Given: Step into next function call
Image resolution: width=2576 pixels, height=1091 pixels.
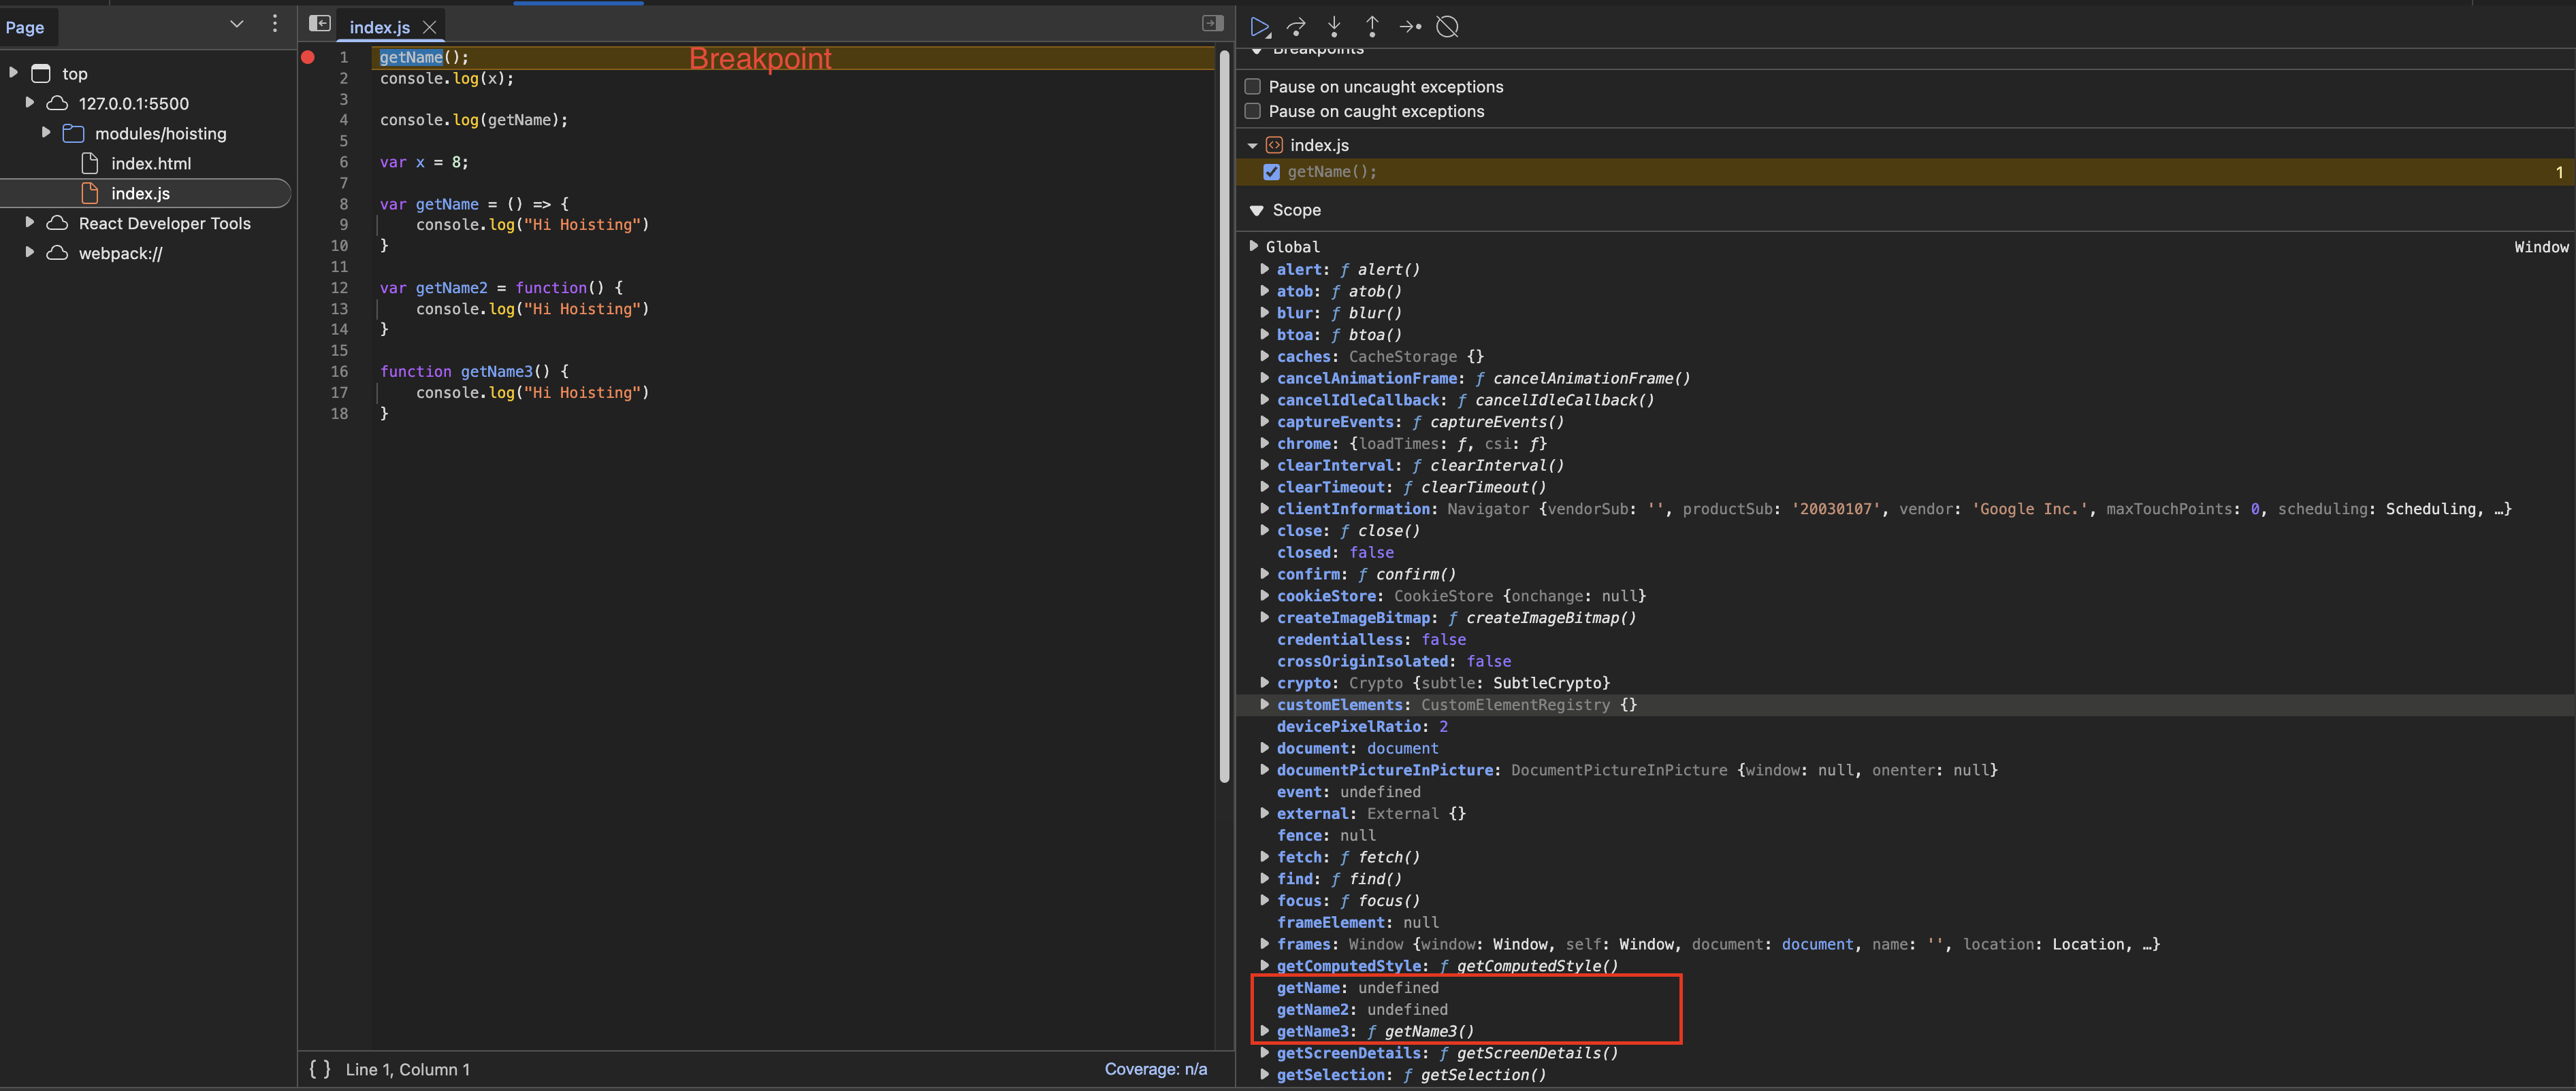Looking at the screenshot, I should 1334,27.
